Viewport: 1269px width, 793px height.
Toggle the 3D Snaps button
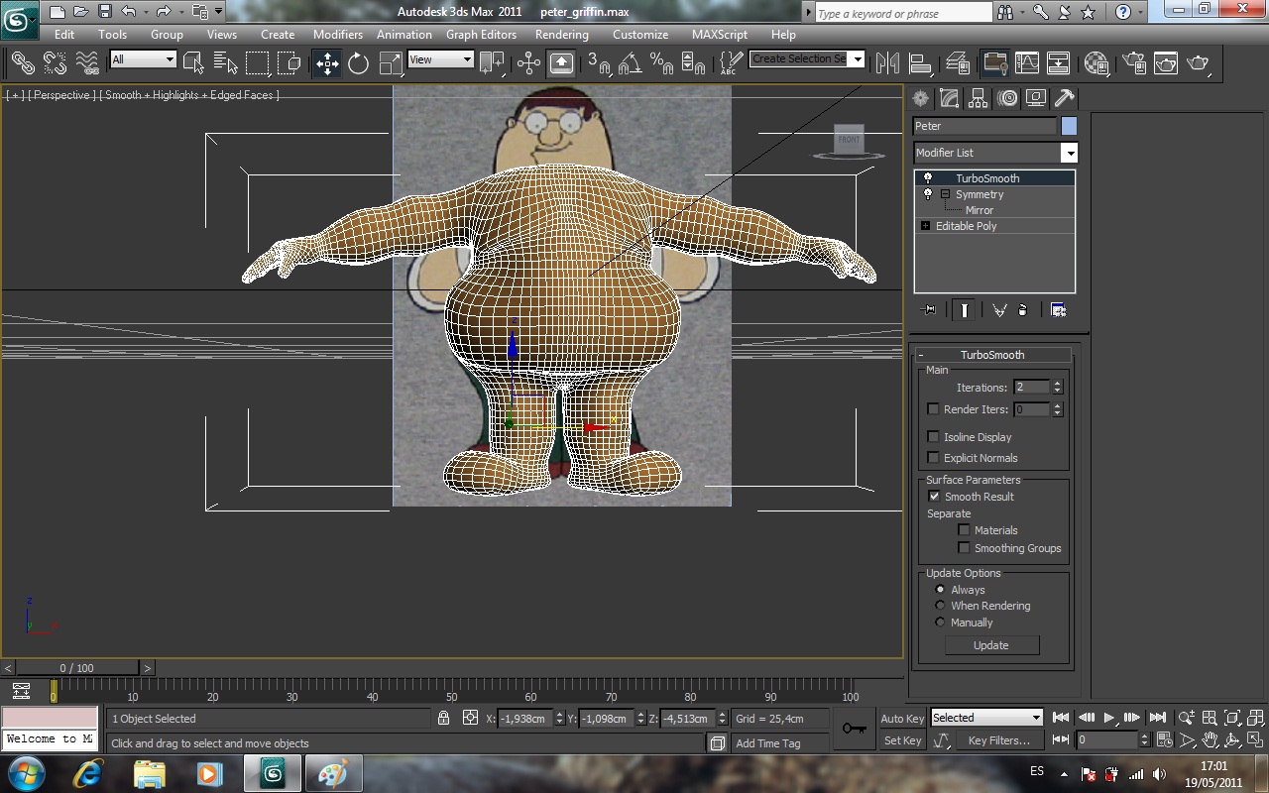point(598,62)
